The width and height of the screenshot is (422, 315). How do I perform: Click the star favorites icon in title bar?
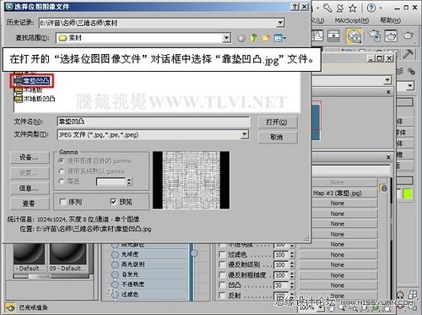(x=353, y=8)
